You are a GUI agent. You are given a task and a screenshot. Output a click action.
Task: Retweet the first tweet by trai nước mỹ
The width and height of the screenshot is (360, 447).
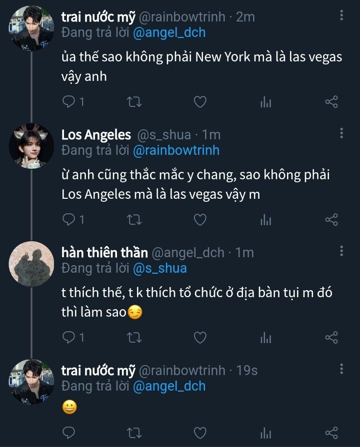point(134,102)
